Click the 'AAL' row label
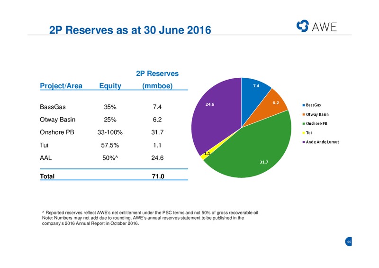Screen dimensions: 379x268 click(x=45, y=158)
